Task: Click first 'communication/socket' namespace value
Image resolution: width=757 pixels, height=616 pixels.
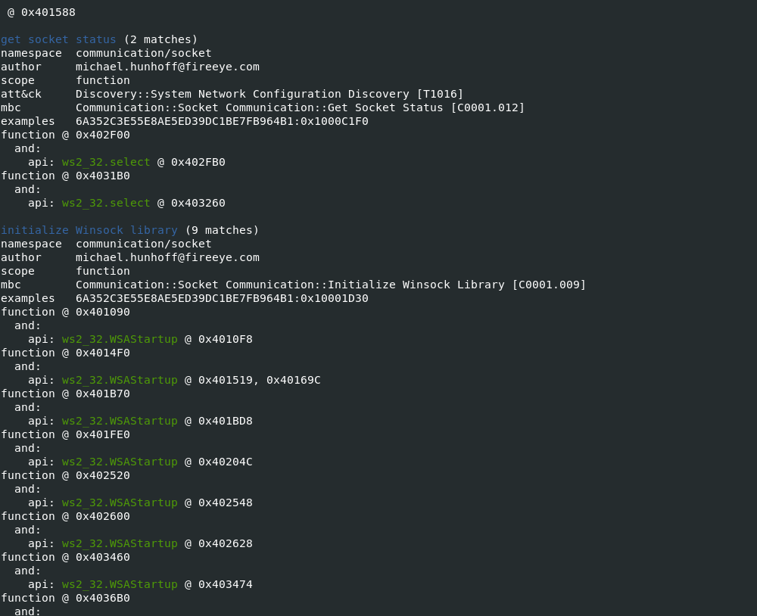Action: point(143,53)
